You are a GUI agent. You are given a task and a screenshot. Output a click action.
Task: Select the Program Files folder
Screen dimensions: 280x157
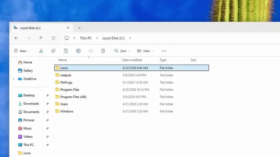click(x=70, y=90)
